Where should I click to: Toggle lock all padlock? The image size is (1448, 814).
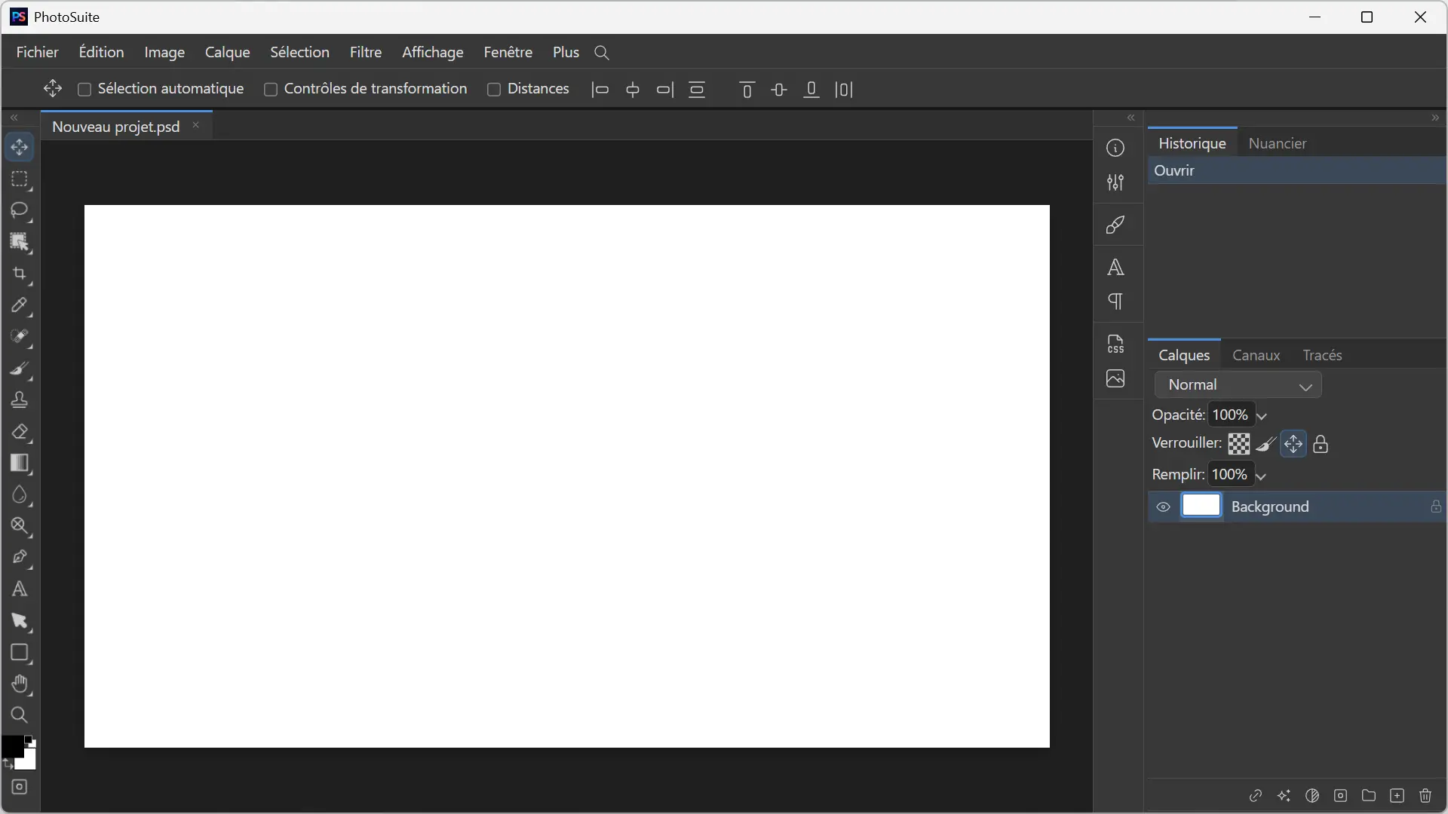tap(1321, 444)
